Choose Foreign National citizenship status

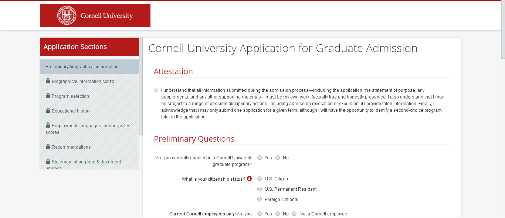click(x=260, y=200)
